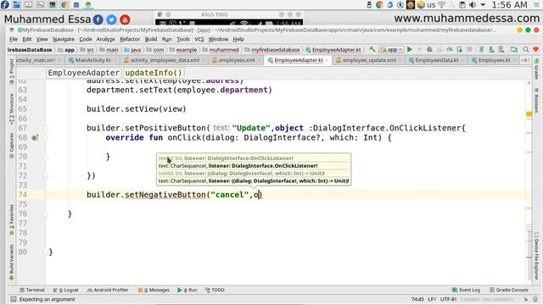The image size is (543, 305).
Task: Click the Stop square icon in toolbar
Action: pos(469,50)
